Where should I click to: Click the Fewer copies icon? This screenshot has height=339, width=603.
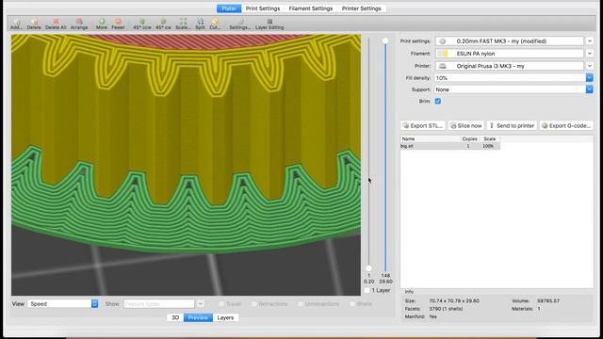[x=118, y=24]
